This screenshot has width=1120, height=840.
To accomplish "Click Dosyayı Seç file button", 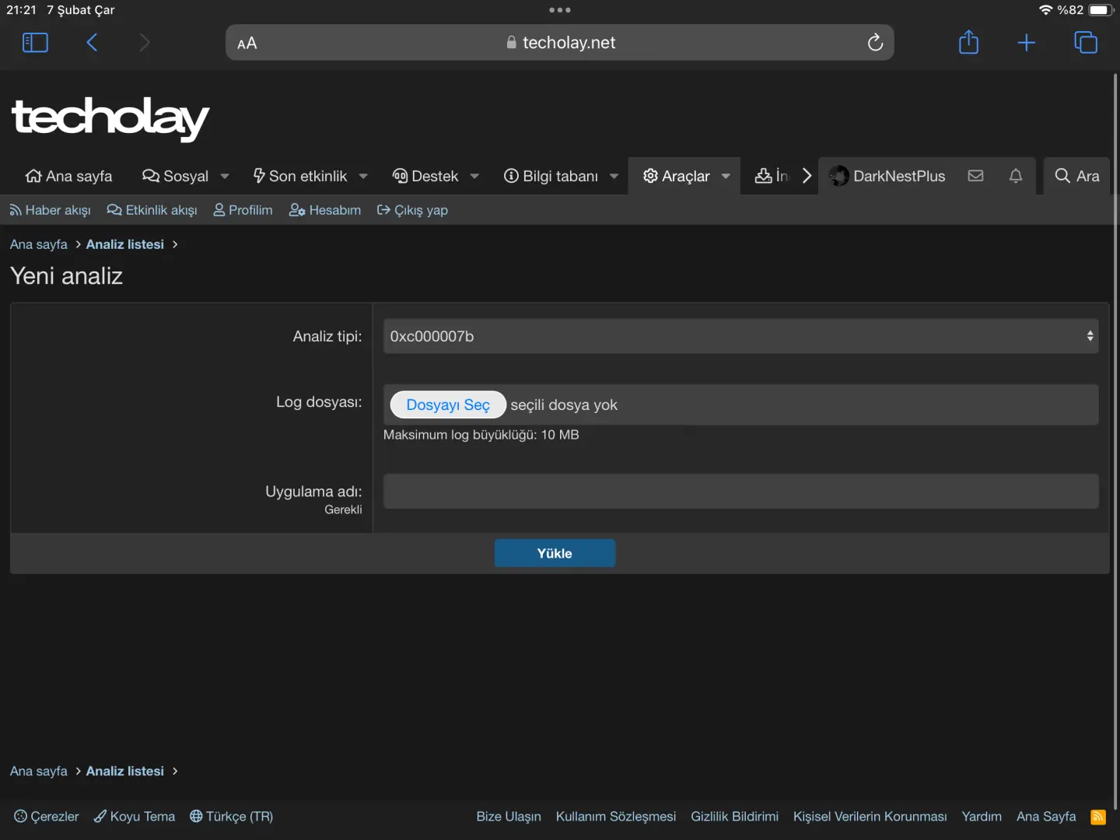I will point(448,404).
